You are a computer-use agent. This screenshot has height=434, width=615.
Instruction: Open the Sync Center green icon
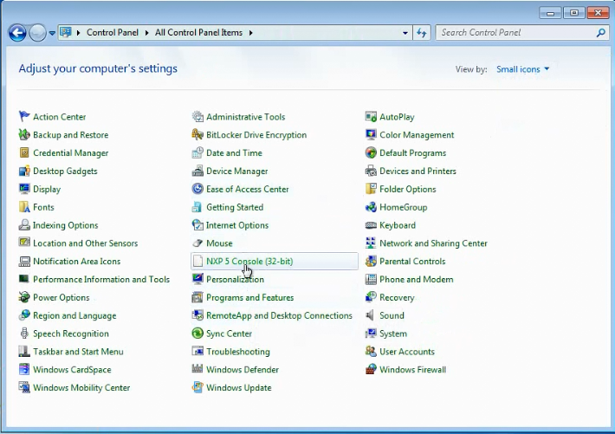point(197,333)
